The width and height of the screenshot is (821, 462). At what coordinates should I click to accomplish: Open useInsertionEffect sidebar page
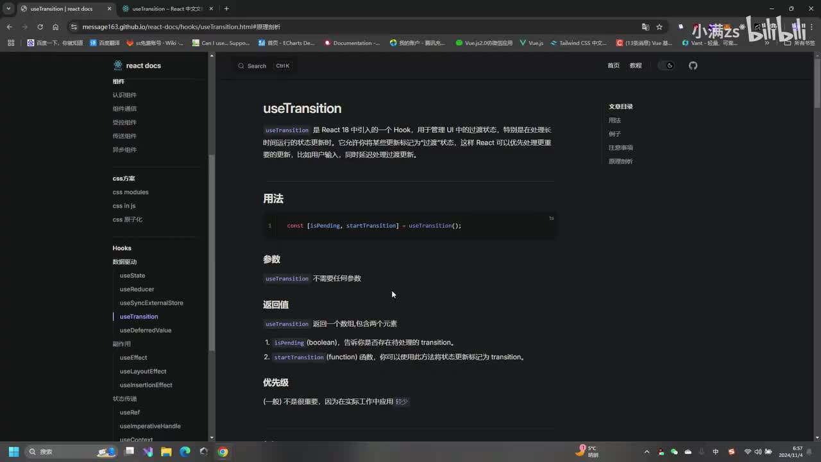tap(146, 385)
